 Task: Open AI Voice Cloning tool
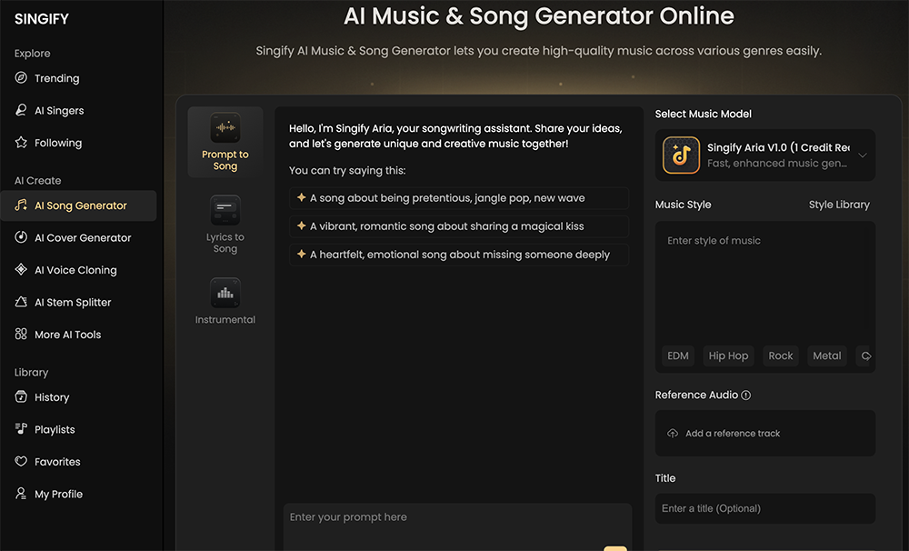[78, 270]
